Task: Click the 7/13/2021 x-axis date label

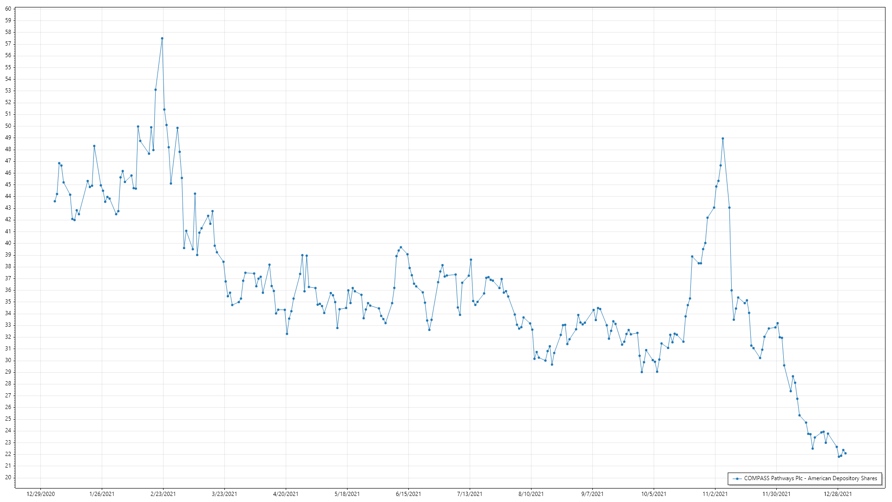Action: point(470,494)
